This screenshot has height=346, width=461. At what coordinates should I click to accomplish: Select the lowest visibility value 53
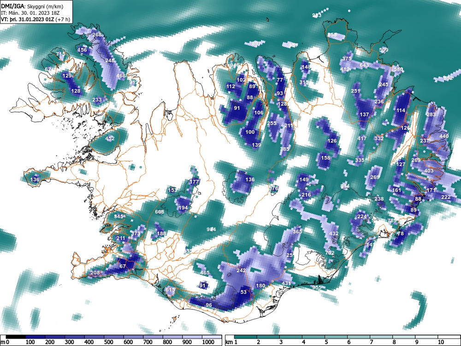pos(243,292)
